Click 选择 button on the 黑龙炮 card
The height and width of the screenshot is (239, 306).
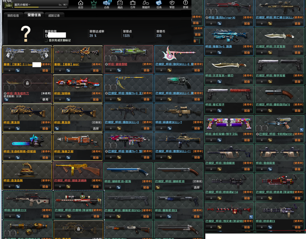96,129
